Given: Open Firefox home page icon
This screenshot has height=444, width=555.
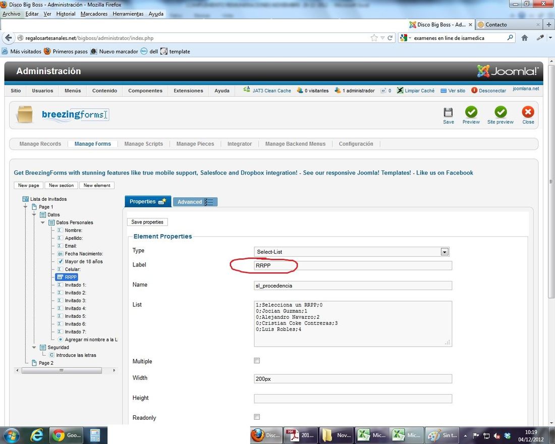Looking at the screenshot, I should 525,38.
